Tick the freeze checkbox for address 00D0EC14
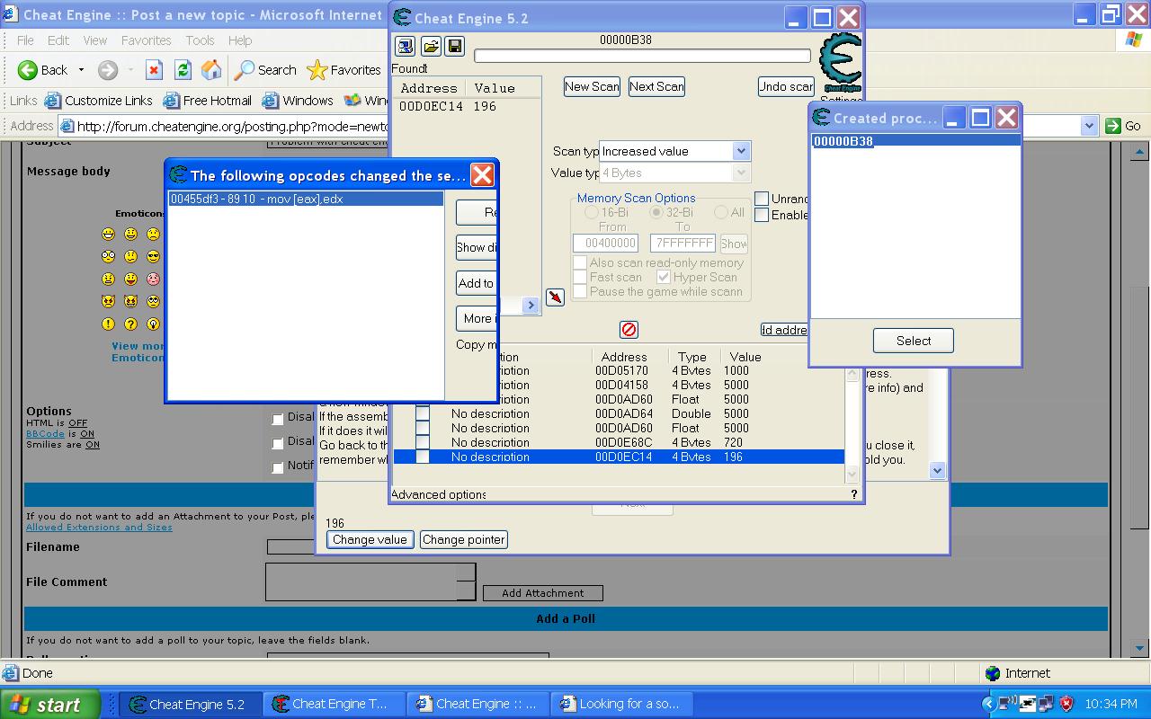 (x=423, y=457)
